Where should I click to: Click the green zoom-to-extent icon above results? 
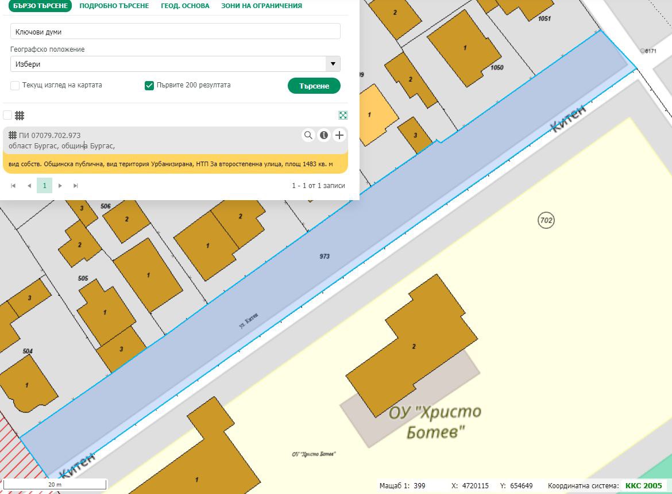343,115
